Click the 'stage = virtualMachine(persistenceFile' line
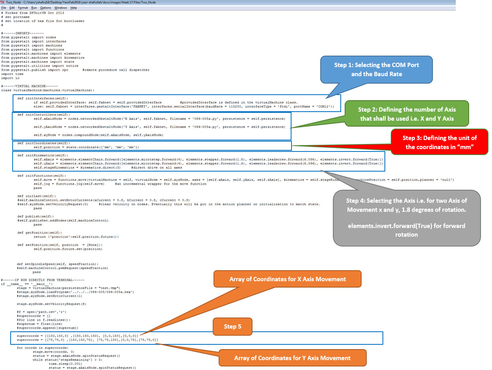The image size is (492, 370). (x=68, y=288)
